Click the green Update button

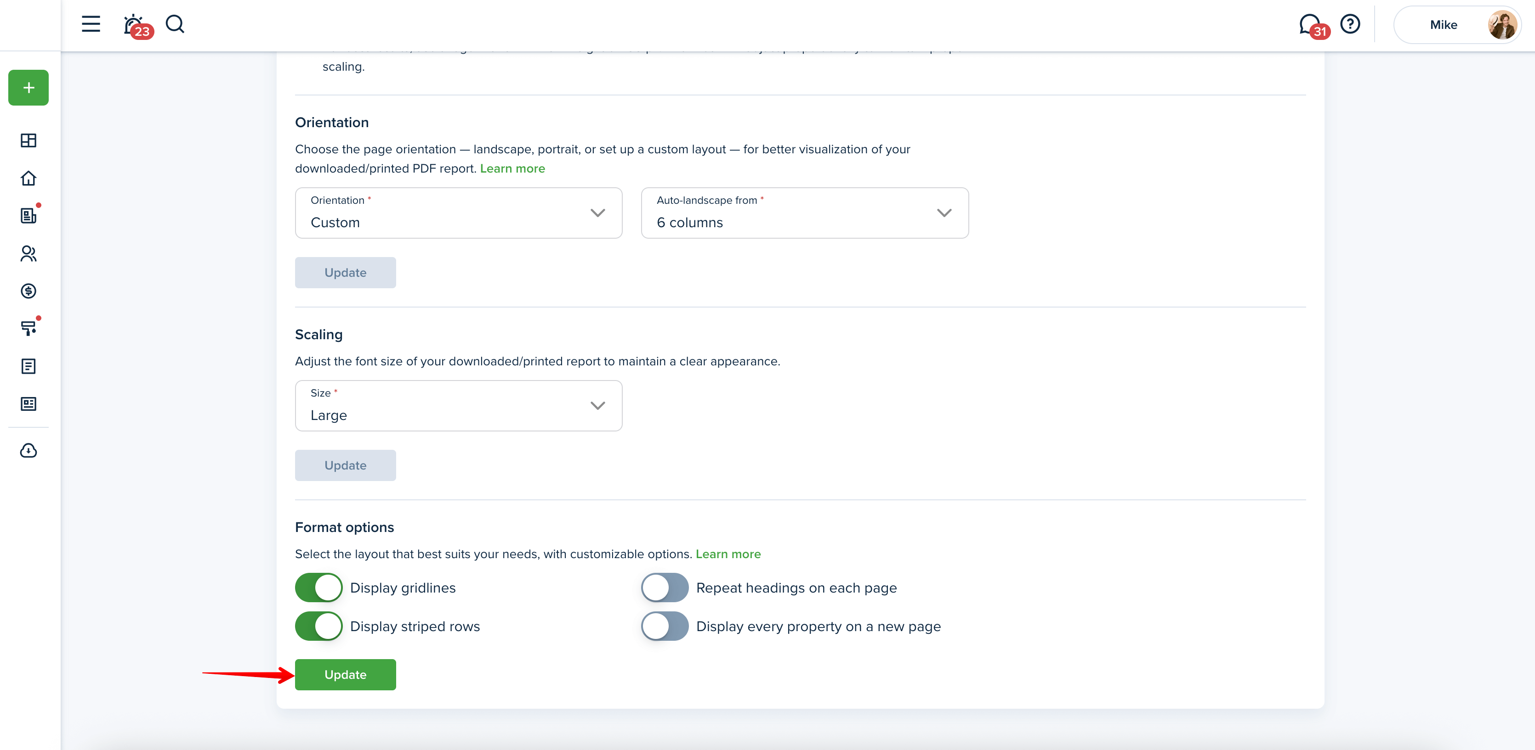[x=345, y=674]
